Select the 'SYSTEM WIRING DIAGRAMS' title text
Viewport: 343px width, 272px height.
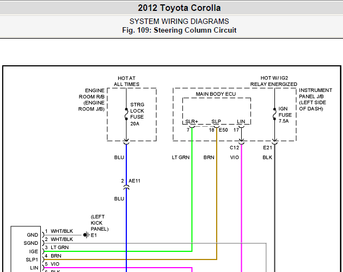pyautogui.click(x=179, y=21)
